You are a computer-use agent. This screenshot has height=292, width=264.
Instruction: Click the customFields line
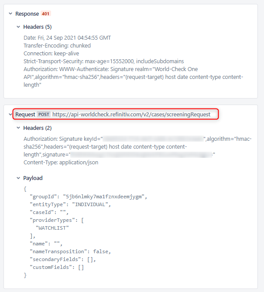coord(57,267)
